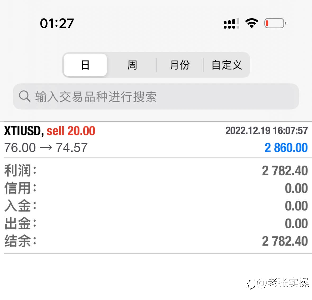Switch to the 月份 (month) tab
312x300 pixels.
coord(180,65)
